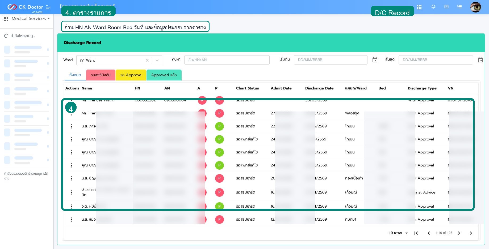Open the 10 rows per page dropdown
This screenshot has height=249, width=489.
tap(398, 233)
